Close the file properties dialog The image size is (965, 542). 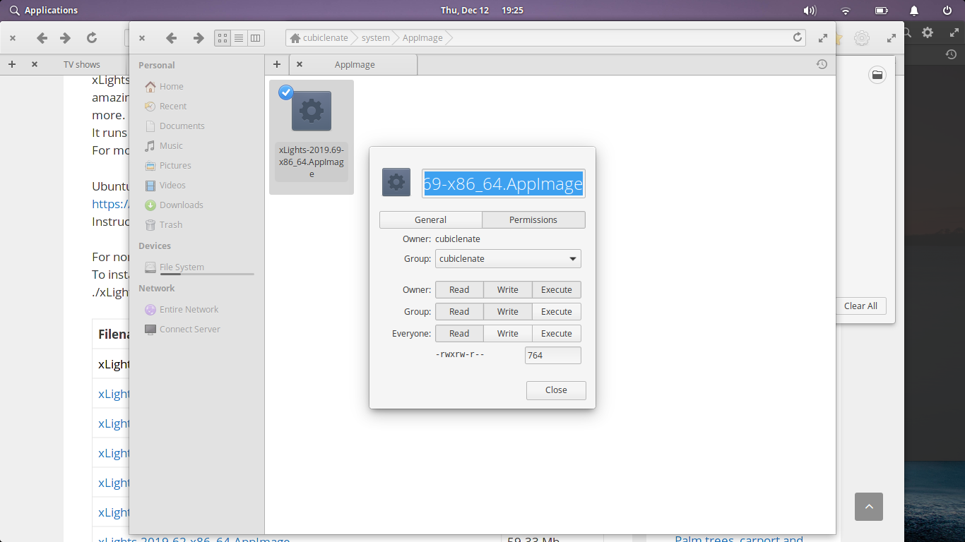pyautogui.click(x=556, y=390)
